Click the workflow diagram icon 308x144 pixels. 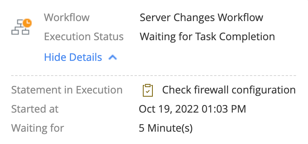coord(20,27)
